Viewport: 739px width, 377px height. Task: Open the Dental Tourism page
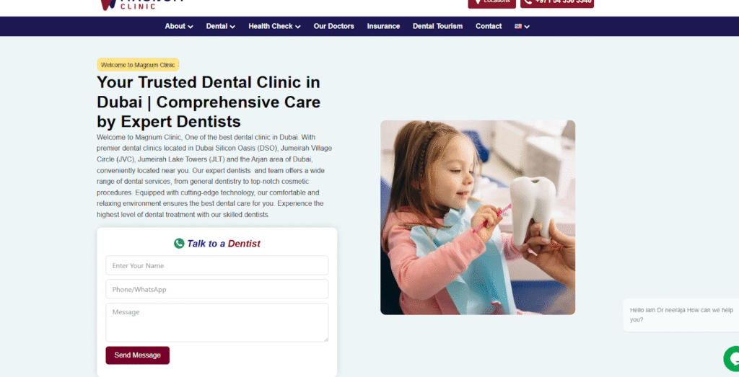pos(438,27)
